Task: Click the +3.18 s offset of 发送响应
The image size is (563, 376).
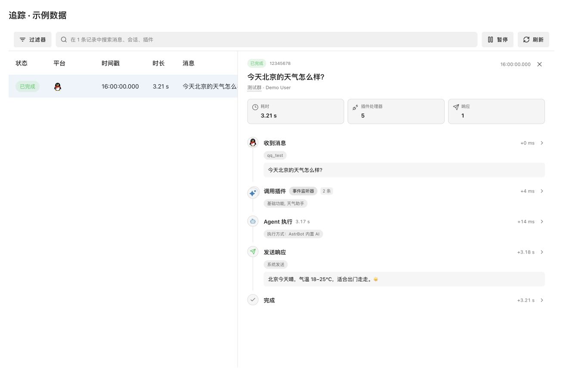Action: (526, 252)
